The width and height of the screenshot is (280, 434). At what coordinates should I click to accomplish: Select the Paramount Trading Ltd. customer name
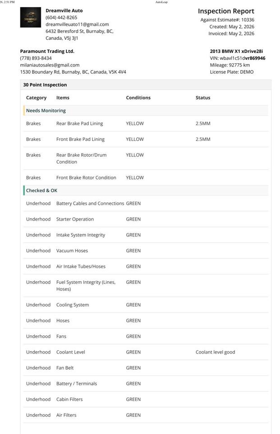47,51
